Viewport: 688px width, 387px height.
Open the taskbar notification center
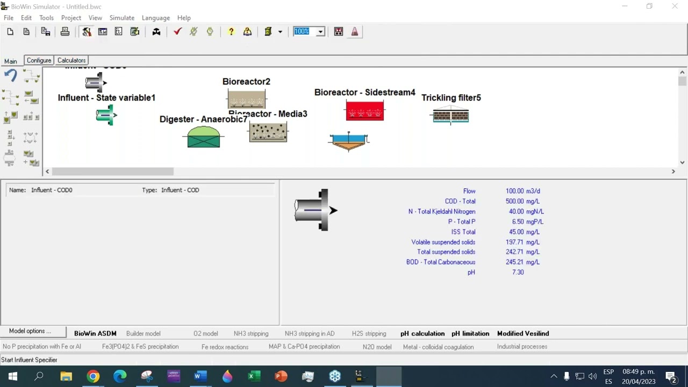671,376
